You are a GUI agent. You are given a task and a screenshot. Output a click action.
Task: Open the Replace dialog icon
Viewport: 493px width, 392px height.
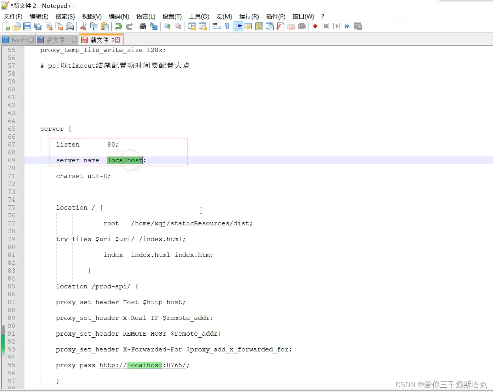click(x=153, y=26)
